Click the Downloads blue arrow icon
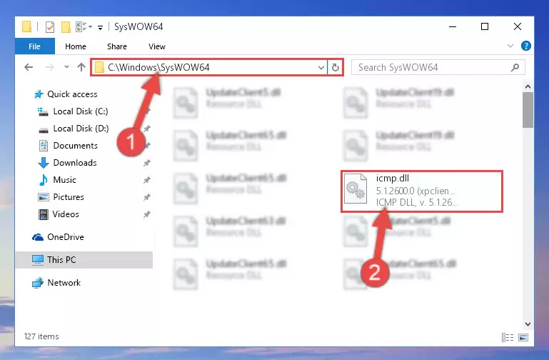This screenshot has height=360, width=549. pos(43,163)
